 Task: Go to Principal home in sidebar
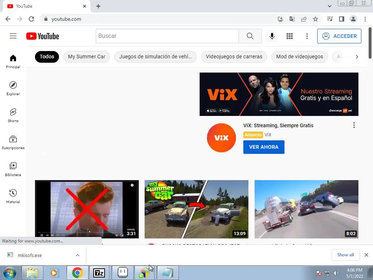pyautogui.click(x=13, y=62)
